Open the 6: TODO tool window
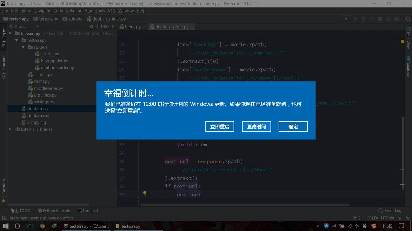 click(x=21, y=211)
